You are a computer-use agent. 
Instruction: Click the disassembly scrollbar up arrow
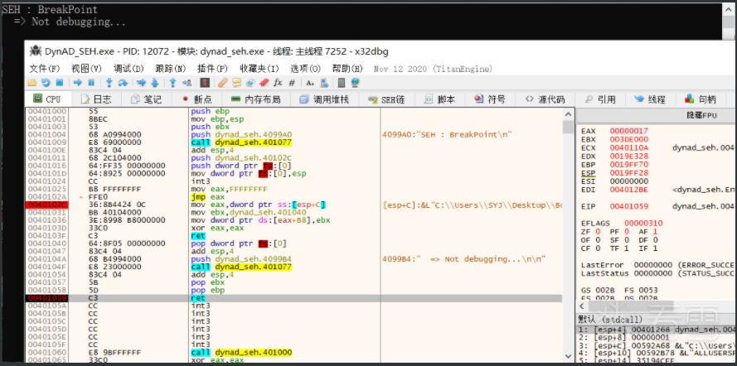[x=568, y=113]
